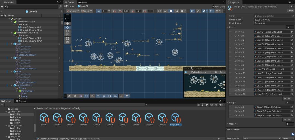Switch to the Game tab
This screenshot has width=295, height=140.
83,2
